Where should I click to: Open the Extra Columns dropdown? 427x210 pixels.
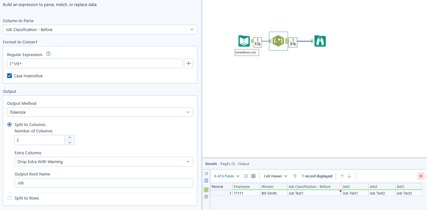tap(104, 161)
